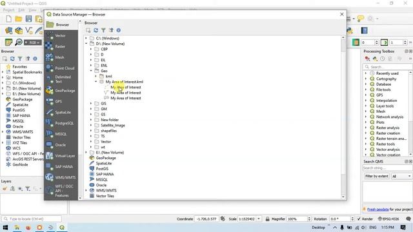Collapse the Geo folder
413x232 pixels.
91,71
